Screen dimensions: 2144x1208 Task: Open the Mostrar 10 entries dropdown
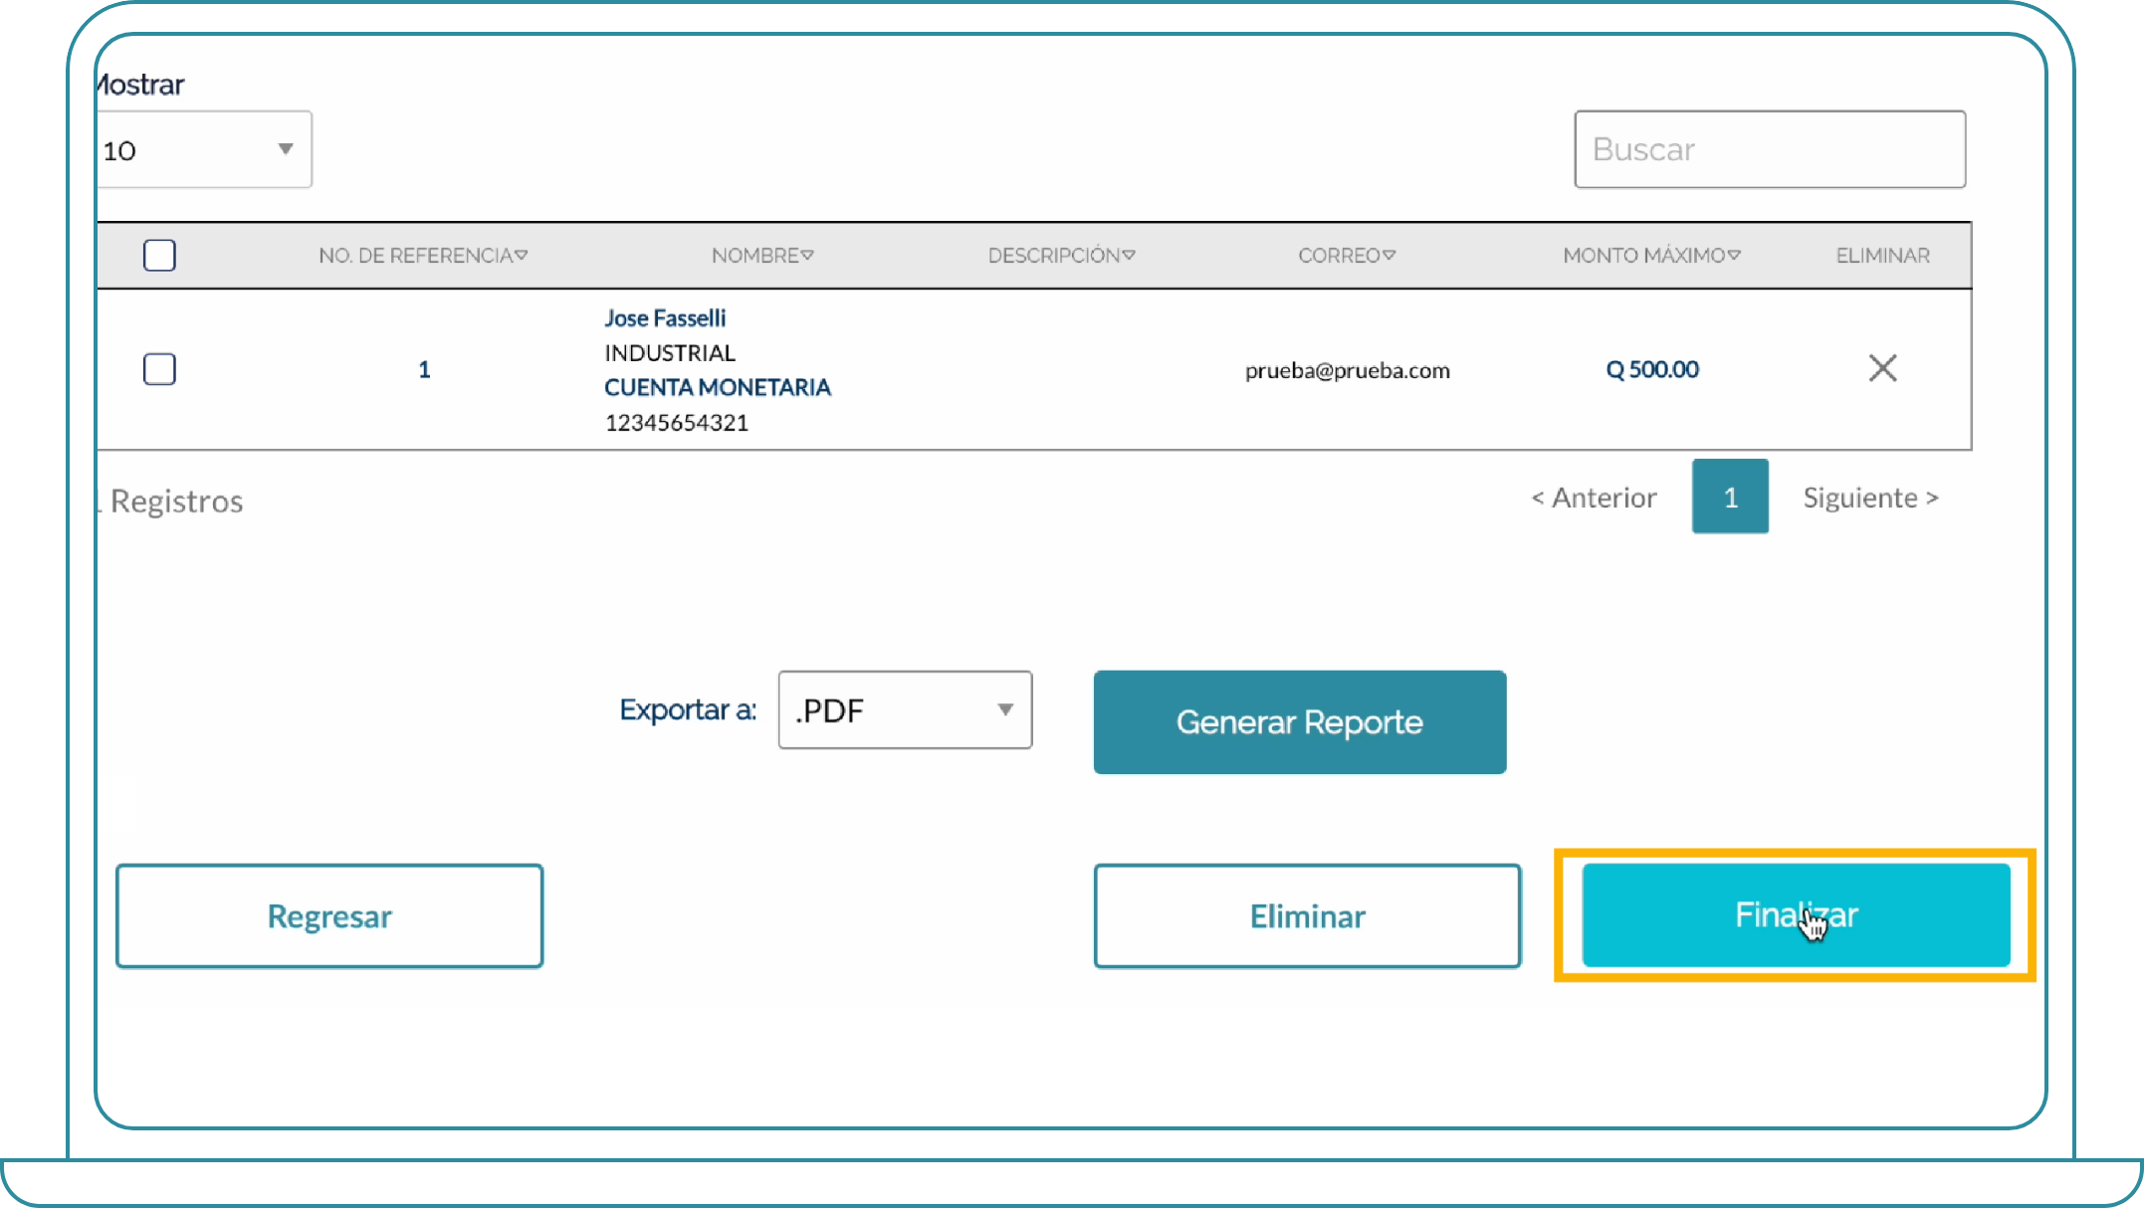coord(204,149)
